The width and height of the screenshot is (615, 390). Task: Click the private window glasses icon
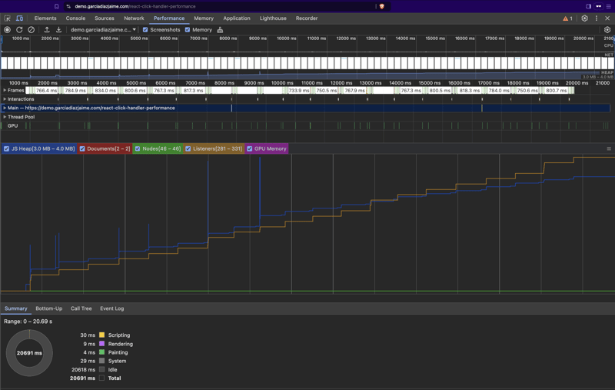[599, 6]
